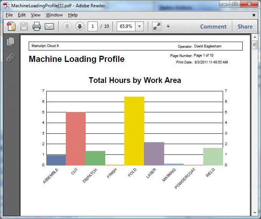
Task: Open the View menu
Action: click(36, 15)
